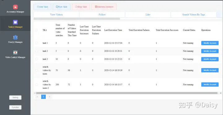Click Modify Account for task 1
Image resolution: width=223 pixels, height=115 pixels.
coord(210,43)
